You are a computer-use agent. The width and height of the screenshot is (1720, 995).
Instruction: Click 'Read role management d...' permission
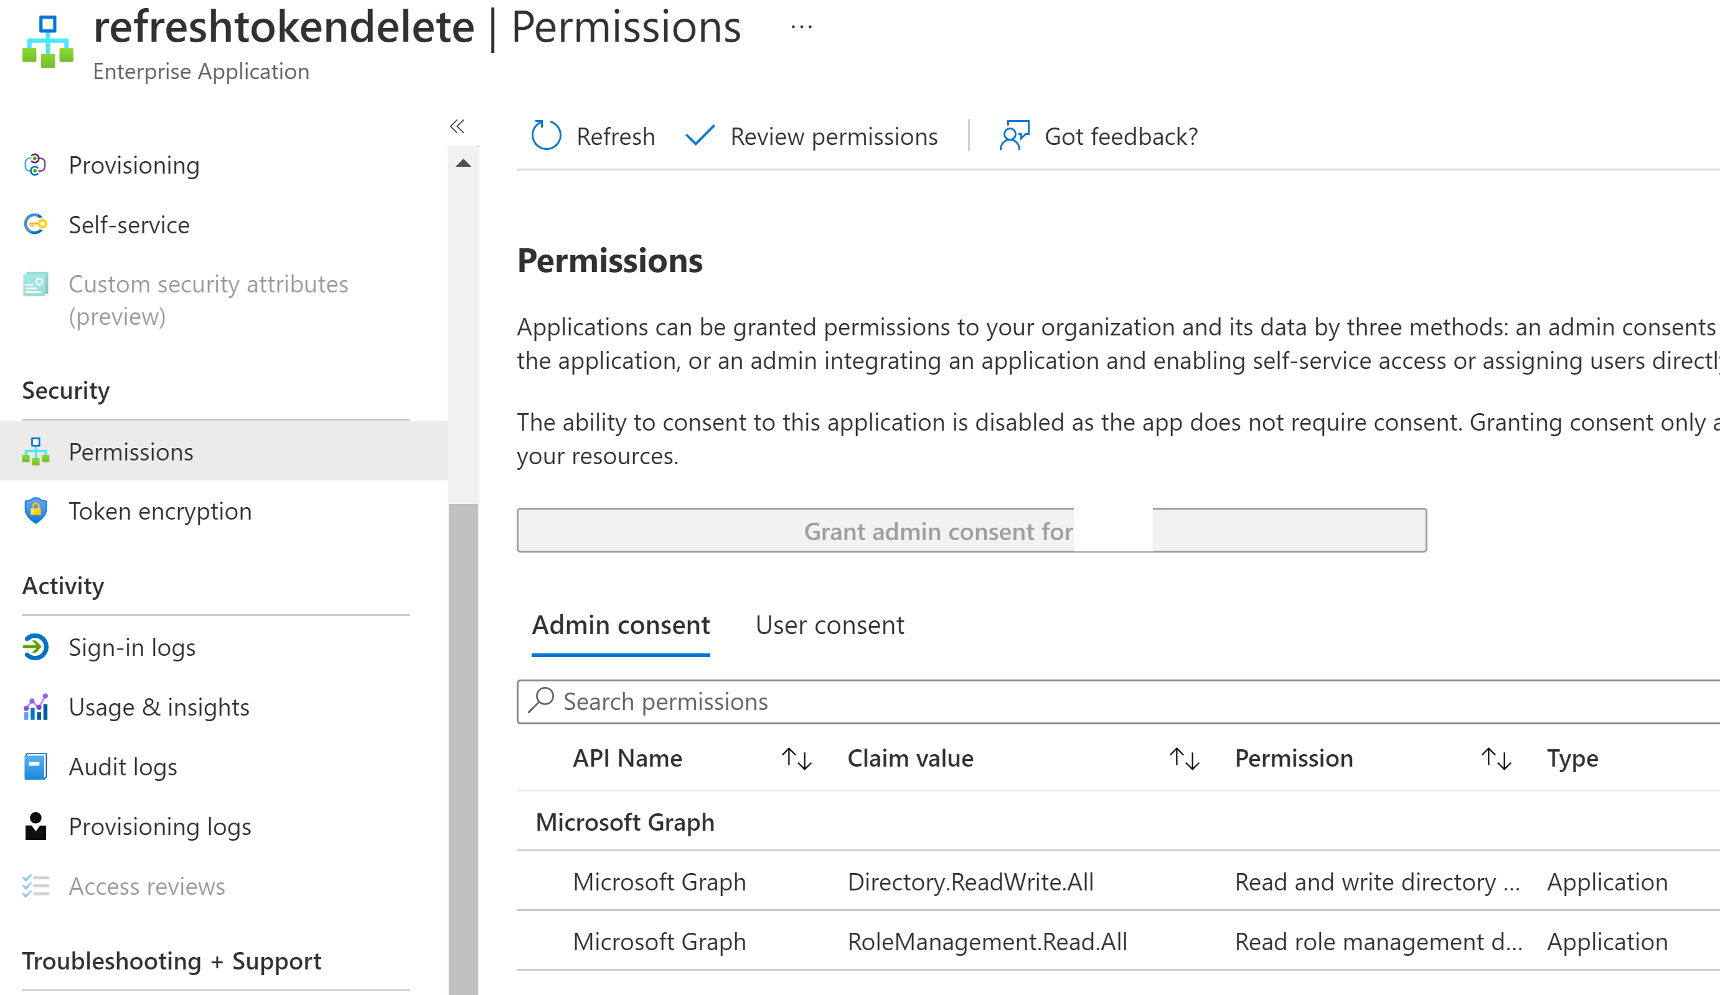pos(1379,941)
